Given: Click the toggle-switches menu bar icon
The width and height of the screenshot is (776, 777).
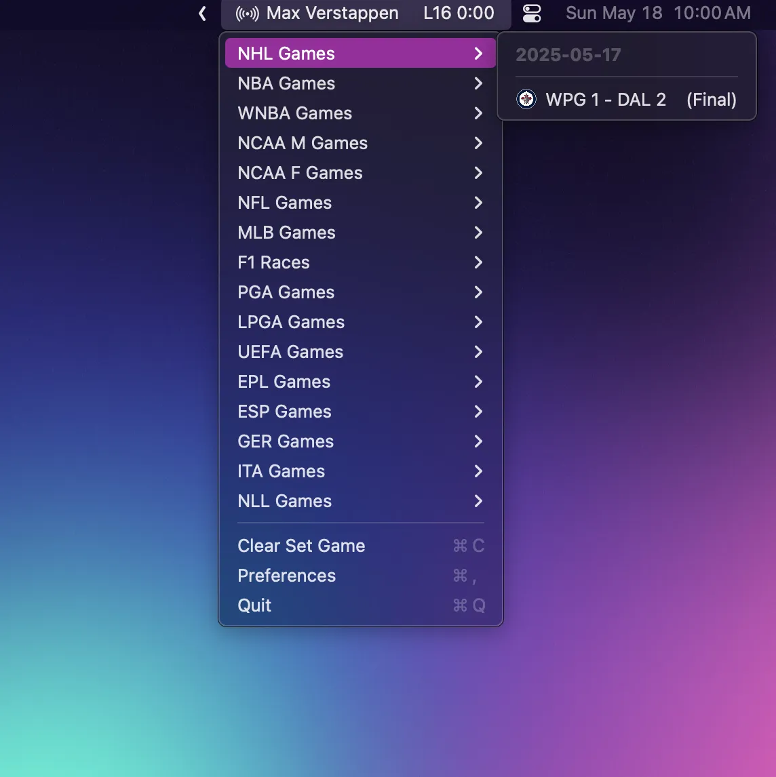Looking at the screenshot, I should pos(532,13).
